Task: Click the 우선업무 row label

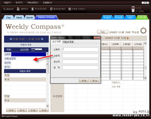Action: 58,96
